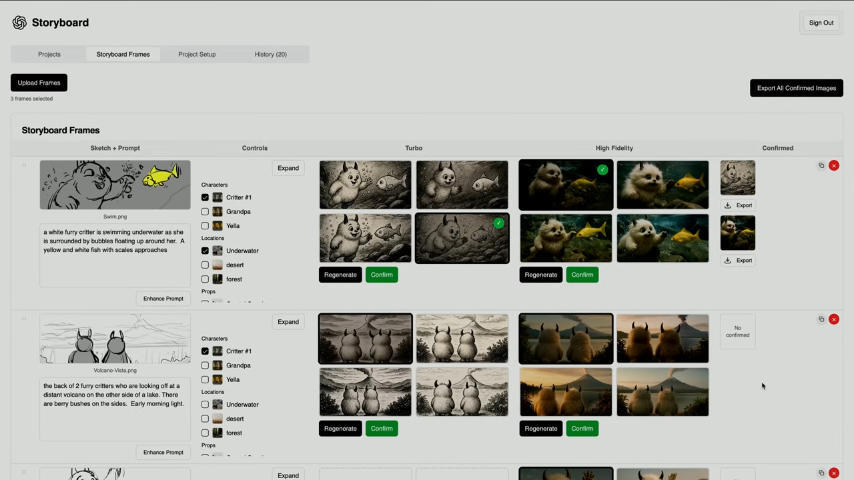This screenshot has width=854, height=480.
Task: Check Grandpa for the Swim.png frame
Action: click(x=205, y=211)
